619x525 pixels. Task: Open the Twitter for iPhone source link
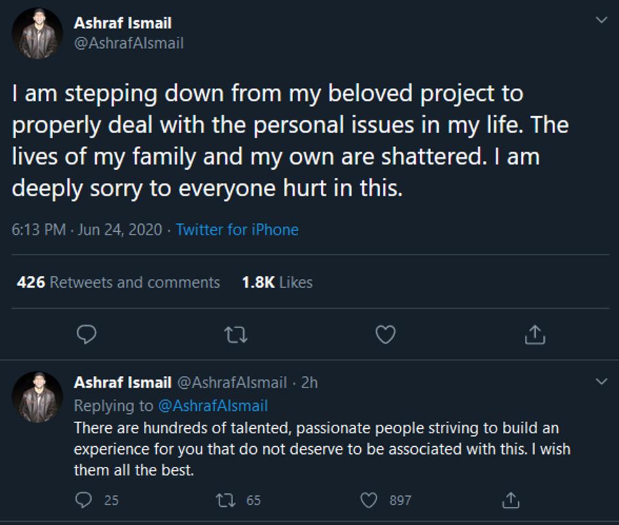237,230
